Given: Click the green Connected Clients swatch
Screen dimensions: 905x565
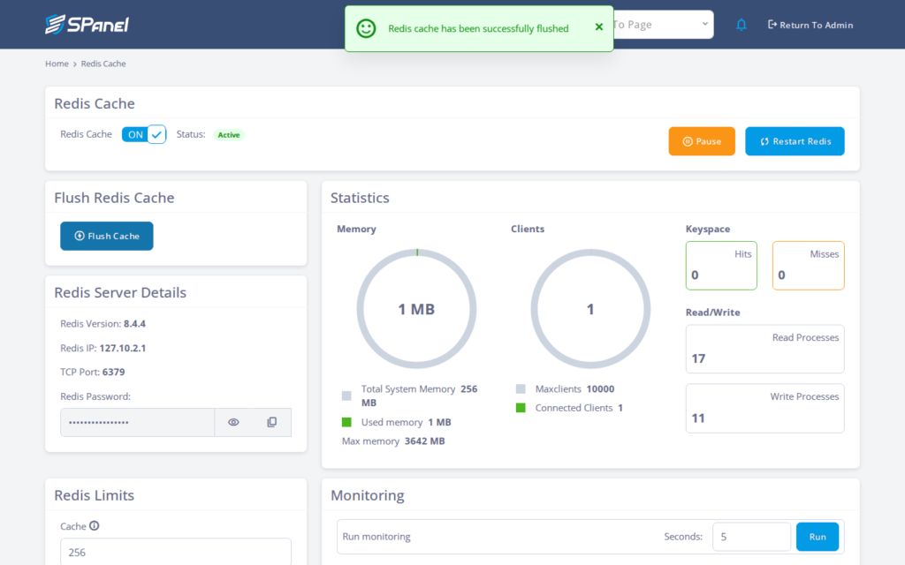Looking at the screenshot, I should click(x=521, y=408).
